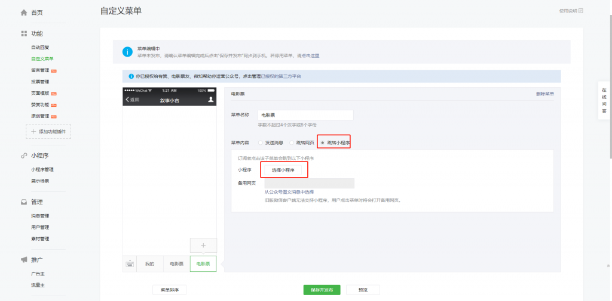Open 消息管理 in the sidebar
This screenshot has height=301, width=612.
click(40, 216)
